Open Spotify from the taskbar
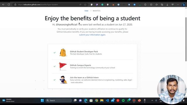The width and height of the screenshot is (187, 105). point(123,100)
